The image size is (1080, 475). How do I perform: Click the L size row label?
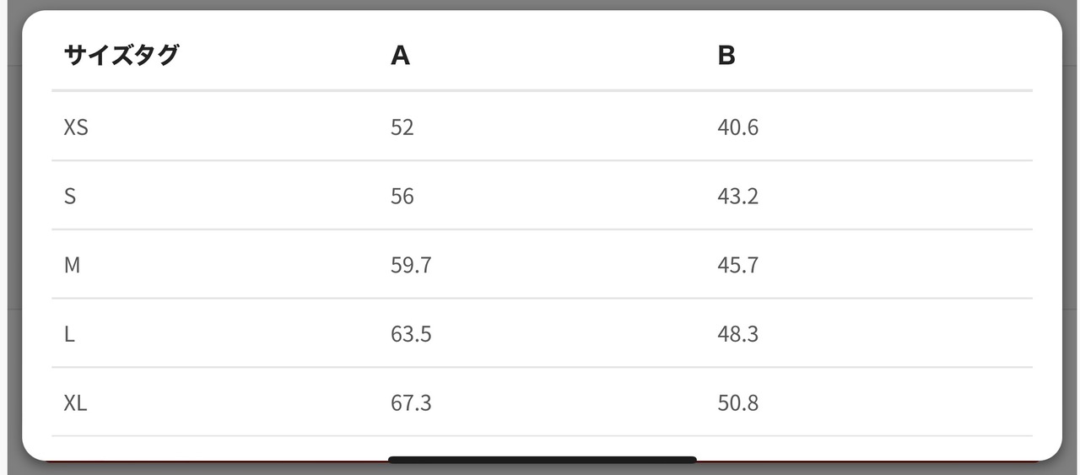point(69,334)
